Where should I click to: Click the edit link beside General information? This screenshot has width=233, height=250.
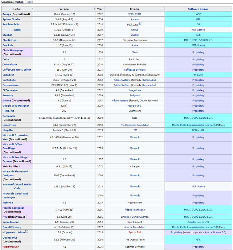coord(29,2)
